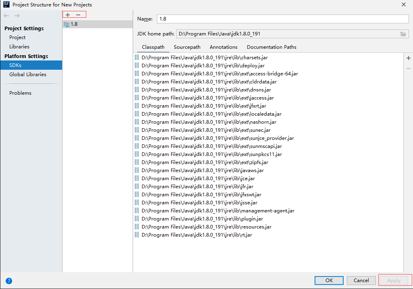Open the JDK home path browse folder icon
413x289 pixels.
click(403, 34)
